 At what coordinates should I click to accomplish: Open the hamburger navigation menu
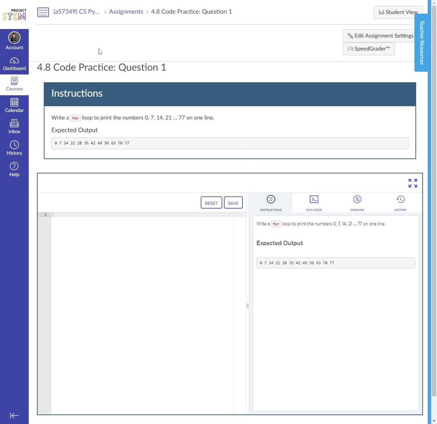pyautogui.click(x=43, y=12)
